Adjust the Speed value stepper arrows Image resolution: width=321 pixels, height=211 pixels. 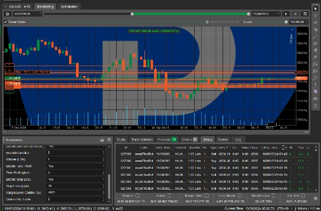(307, 22)
